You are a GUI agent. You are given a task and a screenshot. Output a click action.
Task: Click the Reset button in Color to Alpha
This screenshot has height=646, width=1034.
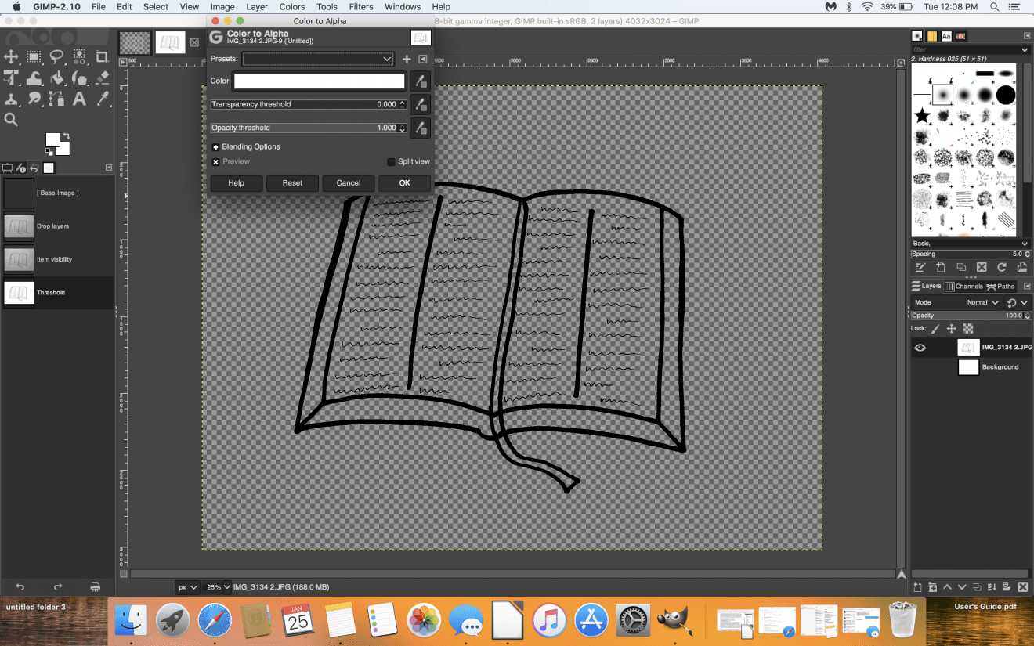click(292, 182)
